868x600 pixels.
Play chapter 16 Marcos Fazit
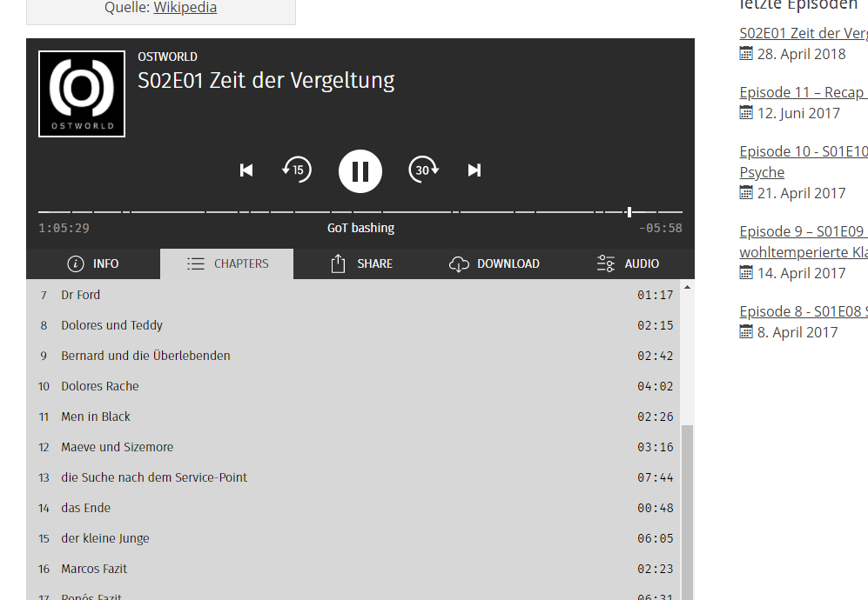353,569
